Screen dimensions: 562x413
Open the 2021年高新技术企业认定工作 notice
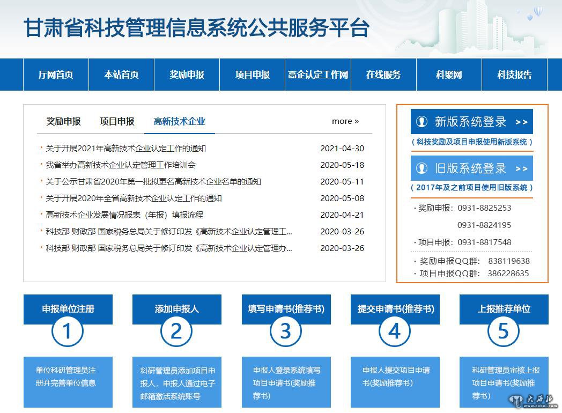125,149
